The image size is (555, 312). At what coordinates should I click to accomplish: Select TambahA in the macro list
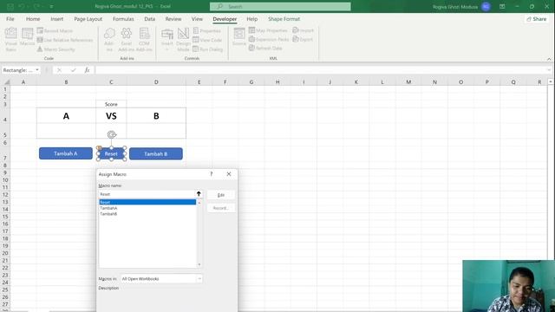click(x=147, y=208)
